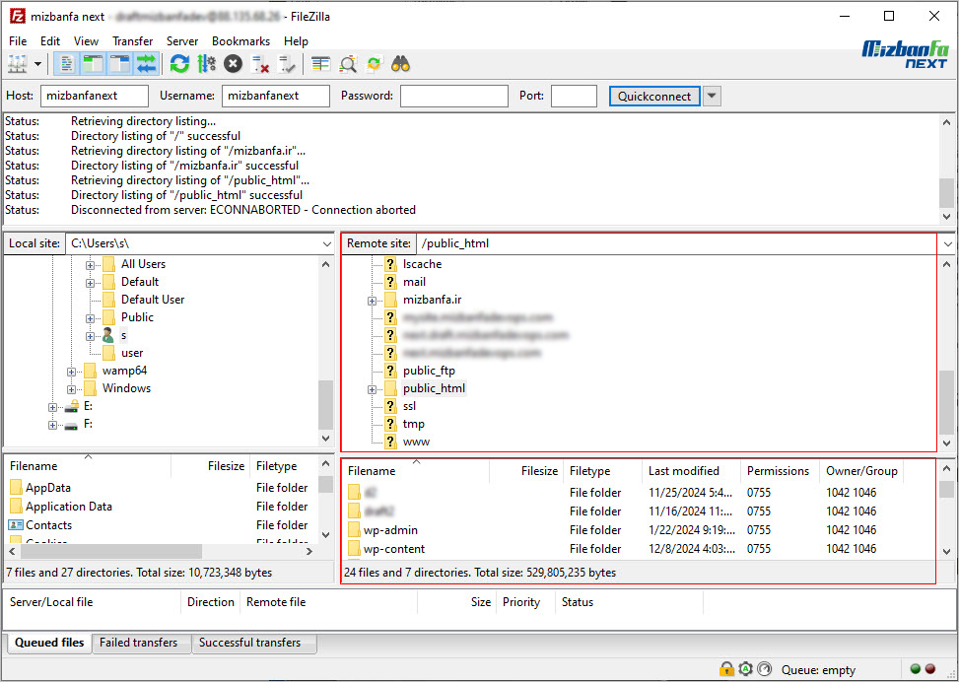
Task: Cancel the current operation
Action: [233, 64]
